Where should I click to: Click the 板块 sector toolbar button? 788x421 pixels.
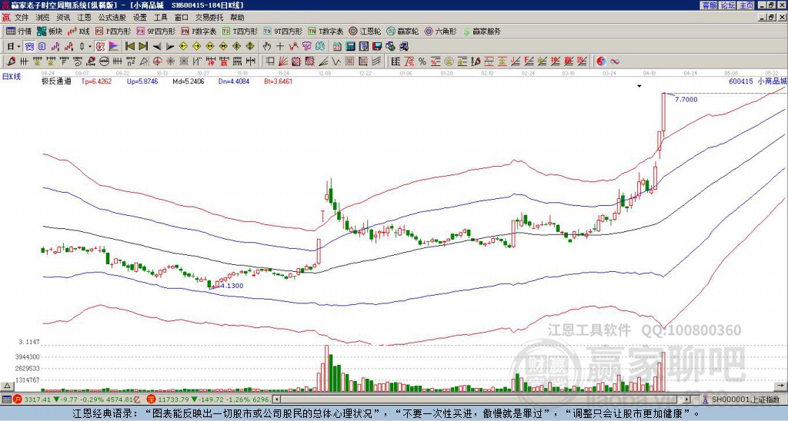coord(50,31)
